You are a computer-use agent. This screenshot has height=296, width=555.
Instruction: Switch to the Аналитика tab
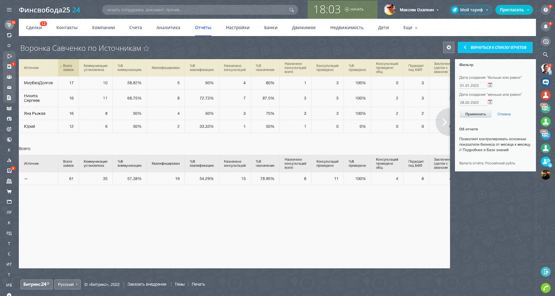[x=168, y=28]
